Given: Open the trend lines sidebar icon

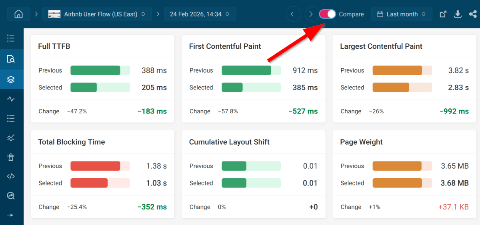Looking at the screenshot, I should tap(11, 138).
